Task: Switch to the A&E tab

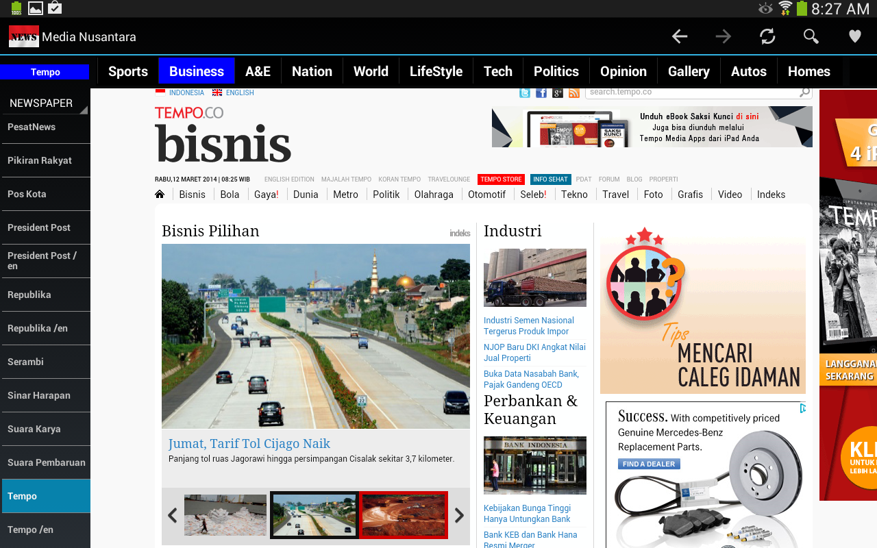Action: (x=258, y=71)
